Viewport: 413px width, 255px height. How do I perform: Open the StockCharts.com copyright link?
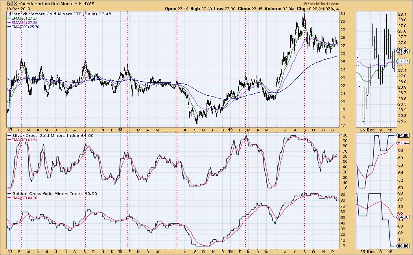[x=321, y=4]
